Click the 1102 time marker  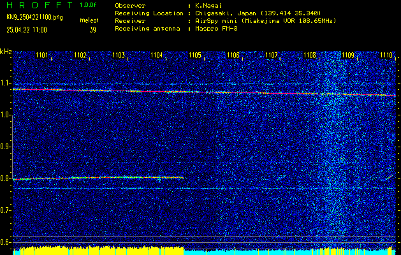pos(80,55)
